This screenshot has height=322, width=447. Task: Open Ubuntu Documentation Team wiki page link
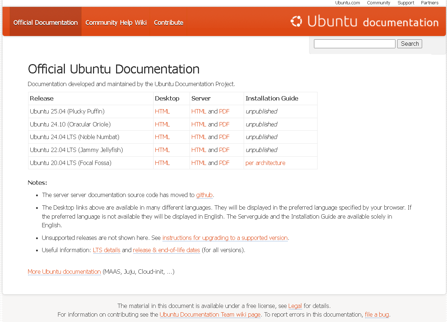[210, 314]
